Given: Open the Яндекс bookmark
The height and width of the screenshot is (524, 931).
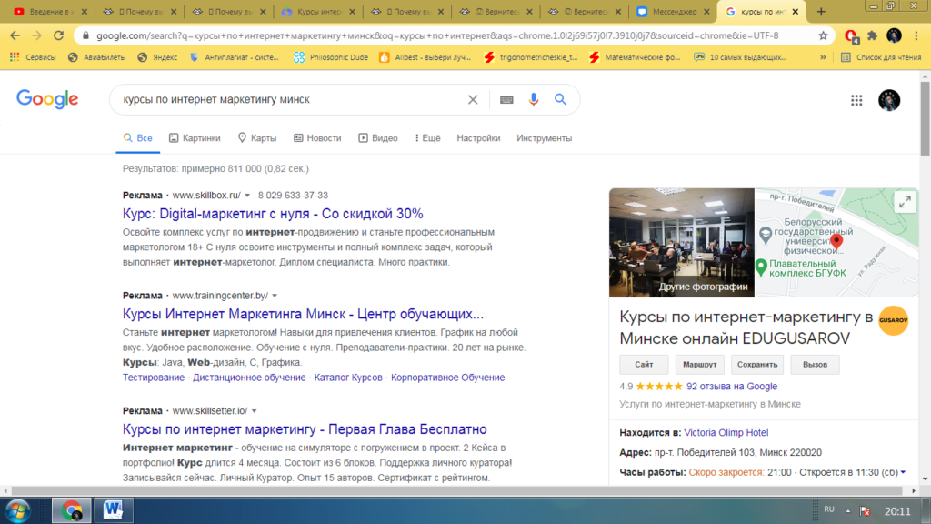Looking at the screenshot, I should (x=157, y=57).
